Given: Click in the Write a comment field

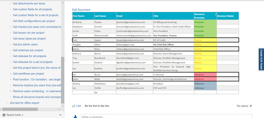Looking at the screenshot, I should 166,116.
